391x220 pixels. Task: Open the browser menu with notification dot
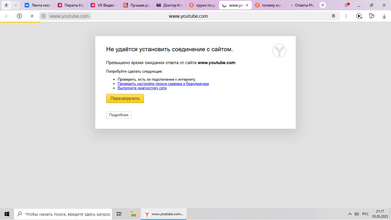pyautogui.click(x=347, y=5)
